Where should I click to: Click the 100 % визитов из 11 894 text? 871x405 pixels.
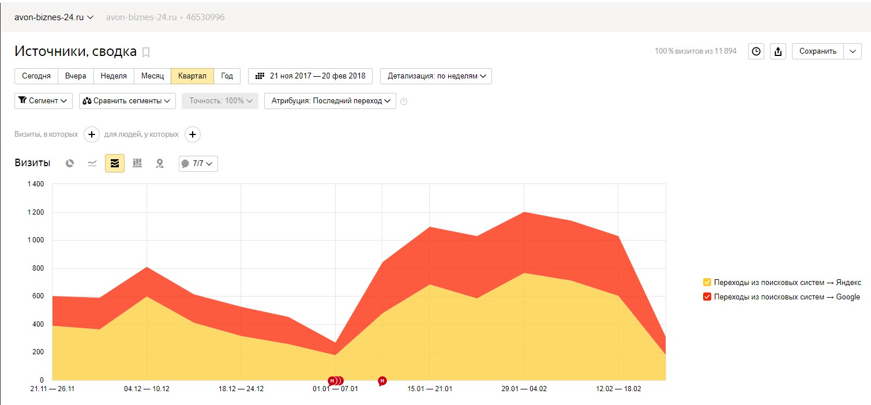(x=696, y=51)
